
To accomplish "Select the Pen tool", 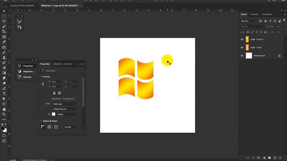I will (x=4, y=89).
